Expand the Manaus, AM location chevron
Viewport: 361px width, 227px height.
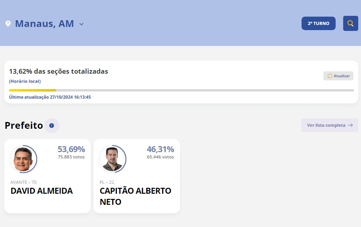point(81,24)
